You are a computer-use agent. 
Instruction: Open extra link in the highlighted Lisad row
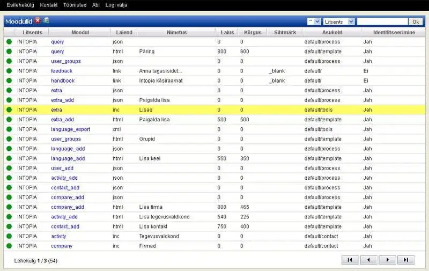(56, 110)
